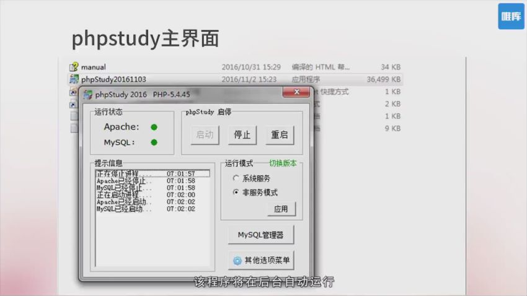Viewport: 527px width, 296px height.
Task: Select the manual file name
Action: pos(94,67)
